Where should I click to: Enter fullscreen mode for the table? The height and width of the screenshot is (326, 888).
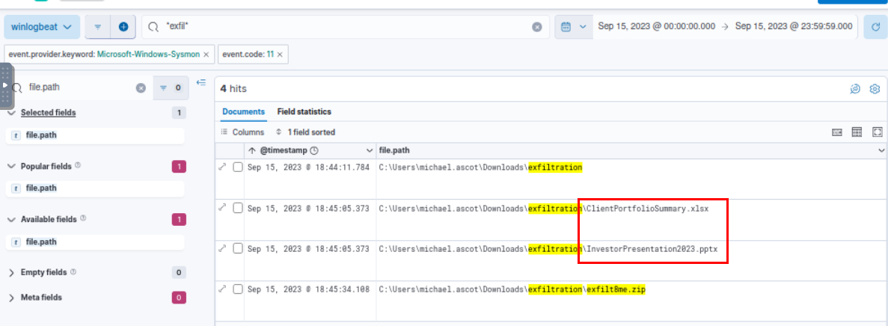pyautogui.click(x=878, y=132)
